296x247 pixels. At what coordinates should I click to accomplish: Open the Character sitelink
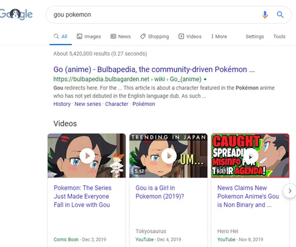117,104
